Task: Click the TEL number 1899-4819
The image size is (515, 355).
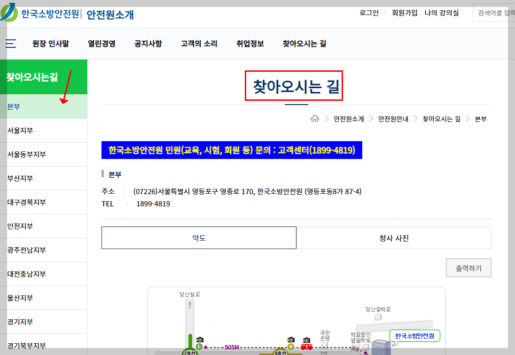Action: (153, 204)
